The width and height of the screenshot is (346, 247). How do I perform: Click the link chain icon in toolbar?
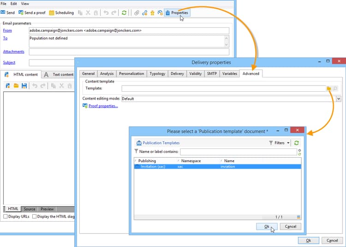tap(144, 13)
